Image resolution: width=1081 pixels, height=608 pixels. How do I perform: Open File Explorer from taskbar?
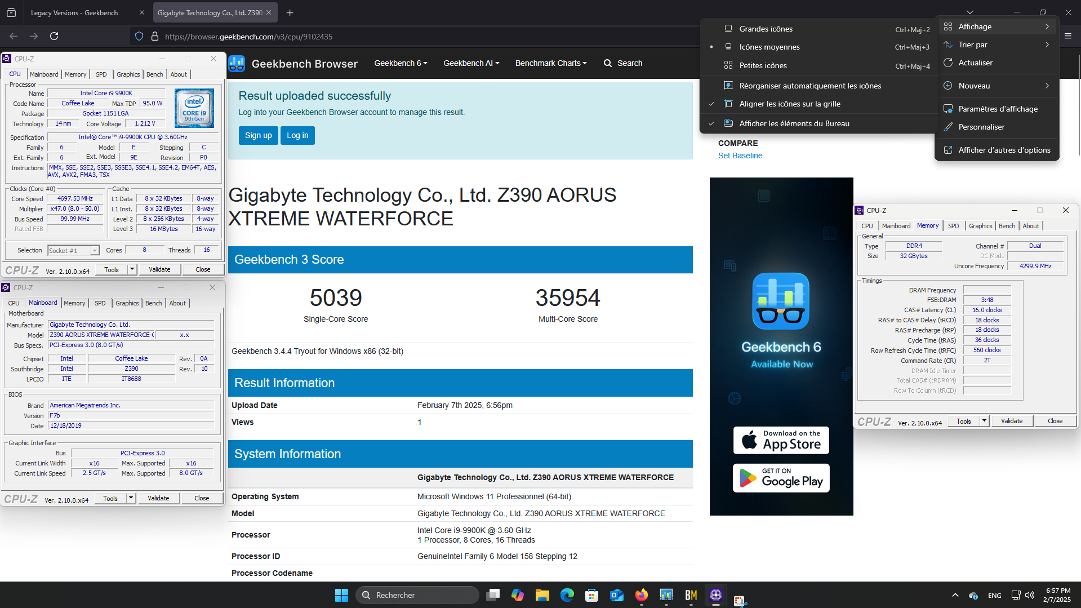tap(542, 595)
